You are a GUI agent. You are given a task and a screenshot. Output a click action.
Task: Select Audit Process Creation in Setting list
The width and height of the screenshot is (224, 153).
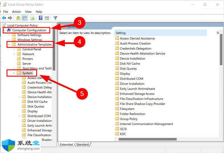(133, 43)
